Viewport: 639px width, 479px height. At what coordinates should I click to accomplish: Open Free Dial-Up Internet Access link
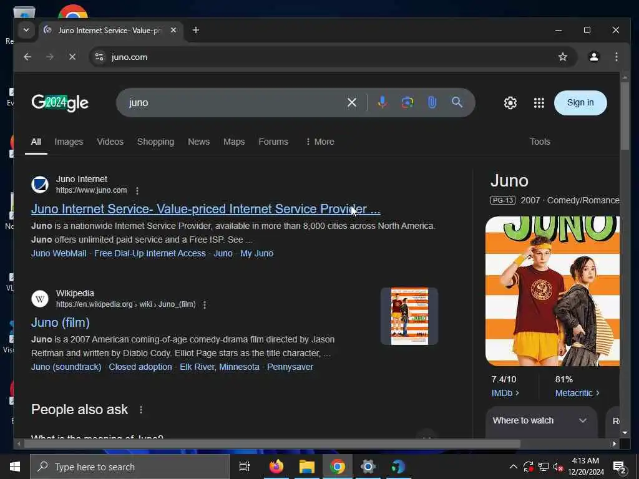[x=150, y=253]
